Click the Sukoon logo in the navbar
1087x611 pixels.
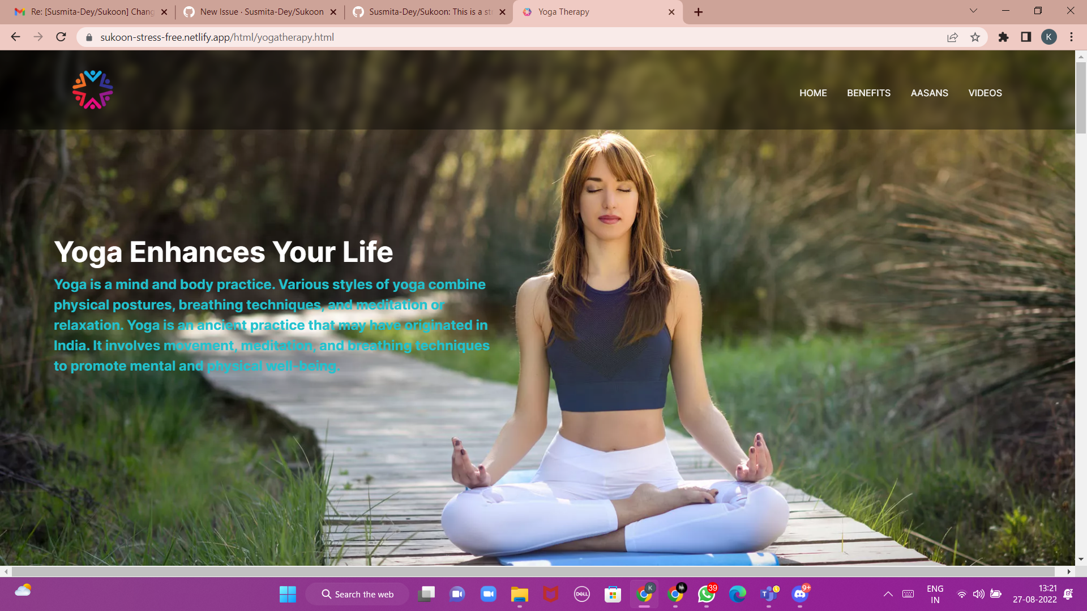point(92,89)
